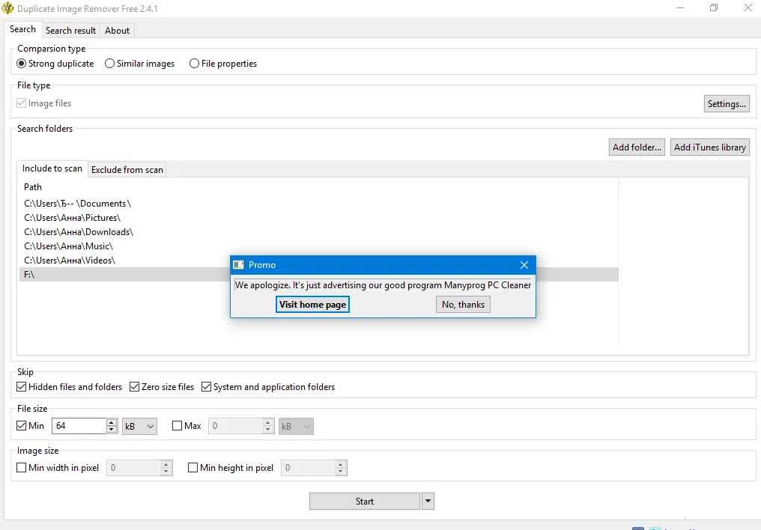Open the About tab
This screenshot has width=761, height=530.
(x=117, y=31)
